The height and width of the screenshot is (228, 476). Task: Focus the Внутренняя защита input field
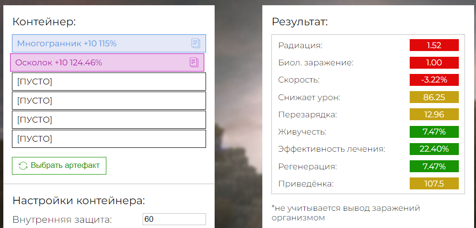click(x=174, y=219)
